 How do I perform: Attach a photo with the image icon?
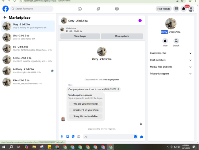point(68,136)
